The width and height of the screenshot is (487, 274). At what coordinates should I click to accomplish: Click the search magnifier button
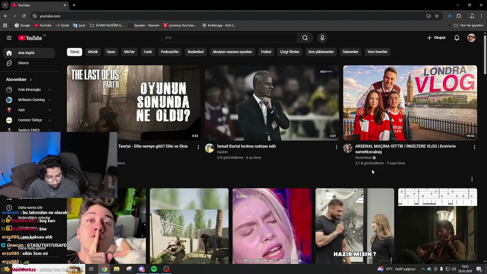click(x=305, y=38)
